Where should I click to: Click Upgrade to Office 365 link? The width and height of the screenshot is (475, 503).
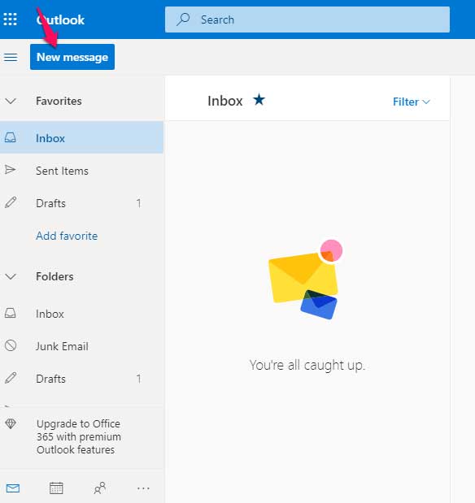pos(79,436)
